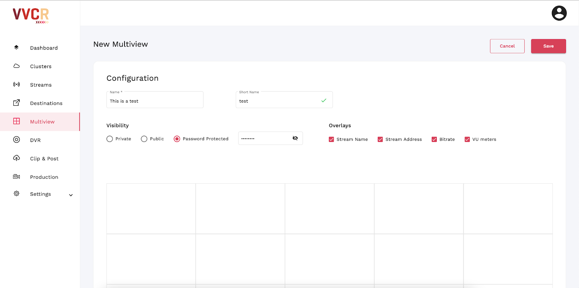579x288 pixels.
Task: Open the user account avatar menu
Action: click(559, 13)
